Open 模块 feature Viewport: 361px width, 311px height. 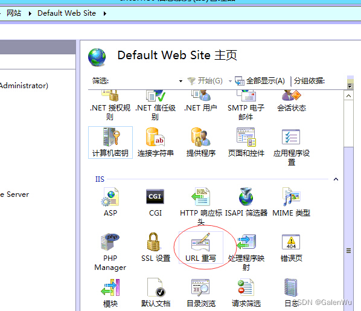click(x=110, y=293)
